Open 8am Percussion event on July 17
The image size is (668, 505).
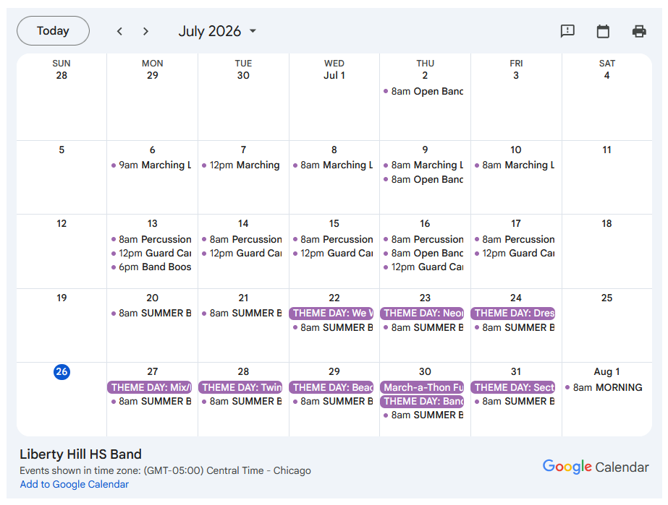pyautogui.click(x=515, y=239)
